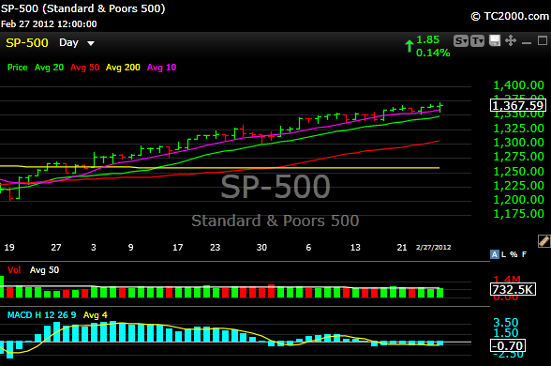Select the F scale option
Screen dimensions: 551x366
[524, 254]
